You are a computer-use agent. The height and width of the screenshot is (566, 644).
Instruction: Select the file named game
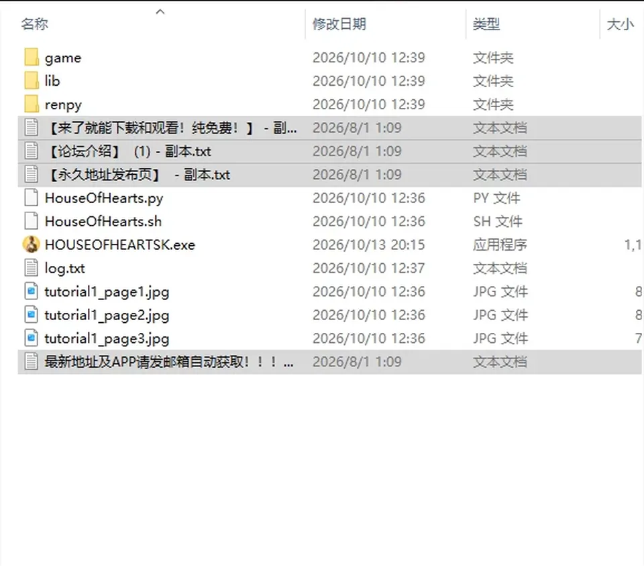63,58
